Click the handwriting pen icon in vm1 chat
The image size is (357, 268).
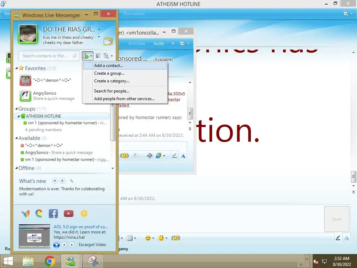tap(174, 156)
